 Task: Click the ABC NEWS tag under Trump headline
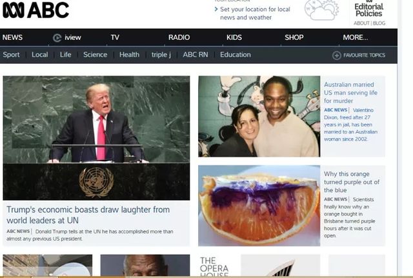(x=18, y=231)
